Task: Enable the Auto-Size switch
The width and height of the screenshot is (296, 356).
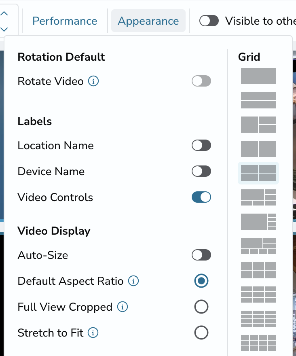Action: (201, 255)
